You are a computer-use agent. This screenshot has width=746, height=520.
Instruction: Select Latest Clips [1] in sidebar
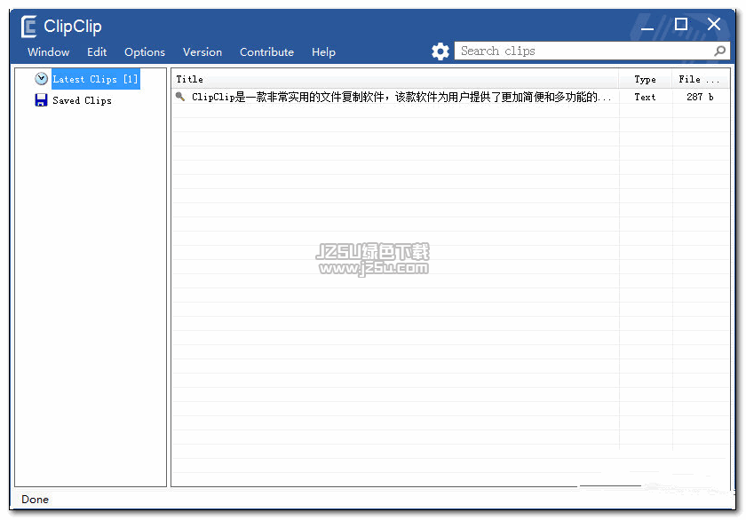click(95, 79)
